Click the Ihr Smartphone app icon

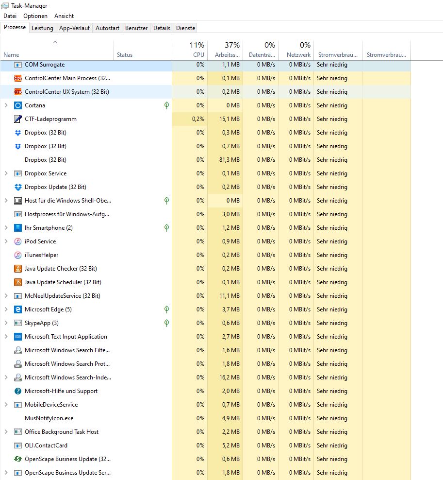click(x=18, y=228)
